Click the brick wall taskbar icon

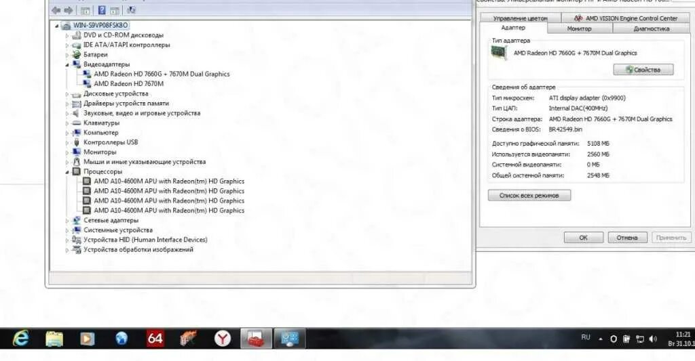click(x=189, y=339)
